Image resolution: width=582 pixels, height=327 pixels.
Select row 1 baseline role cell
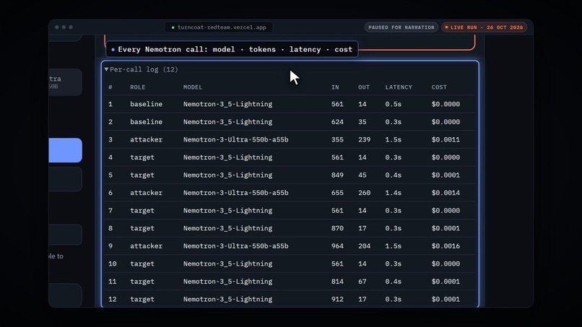[x=147, y=104]
